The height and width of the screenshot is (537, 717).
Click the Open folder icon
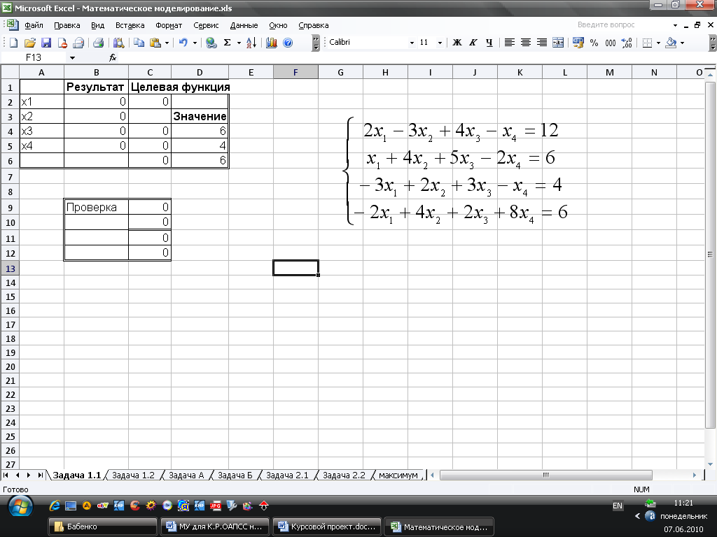click(29, 43)
